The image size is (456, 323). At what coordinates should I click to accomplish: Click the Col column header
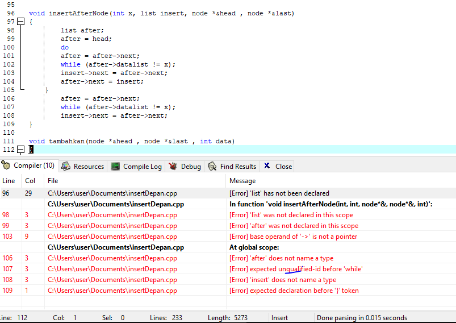point(33,181)
